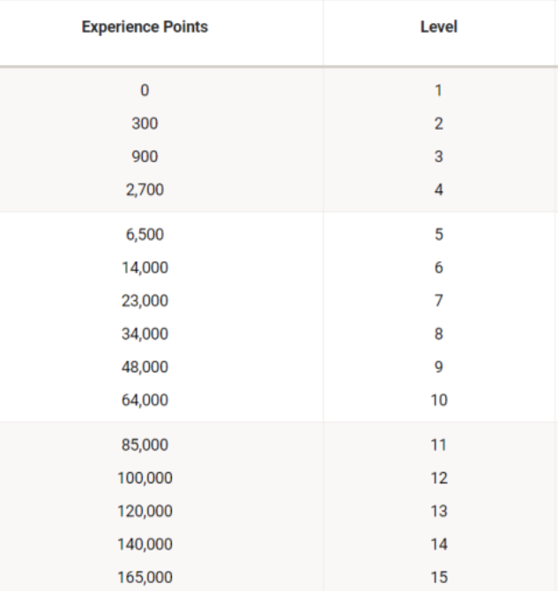558x591 pixels.
Task: Select the 6,500 experience points entry
Action: point(145,235)
